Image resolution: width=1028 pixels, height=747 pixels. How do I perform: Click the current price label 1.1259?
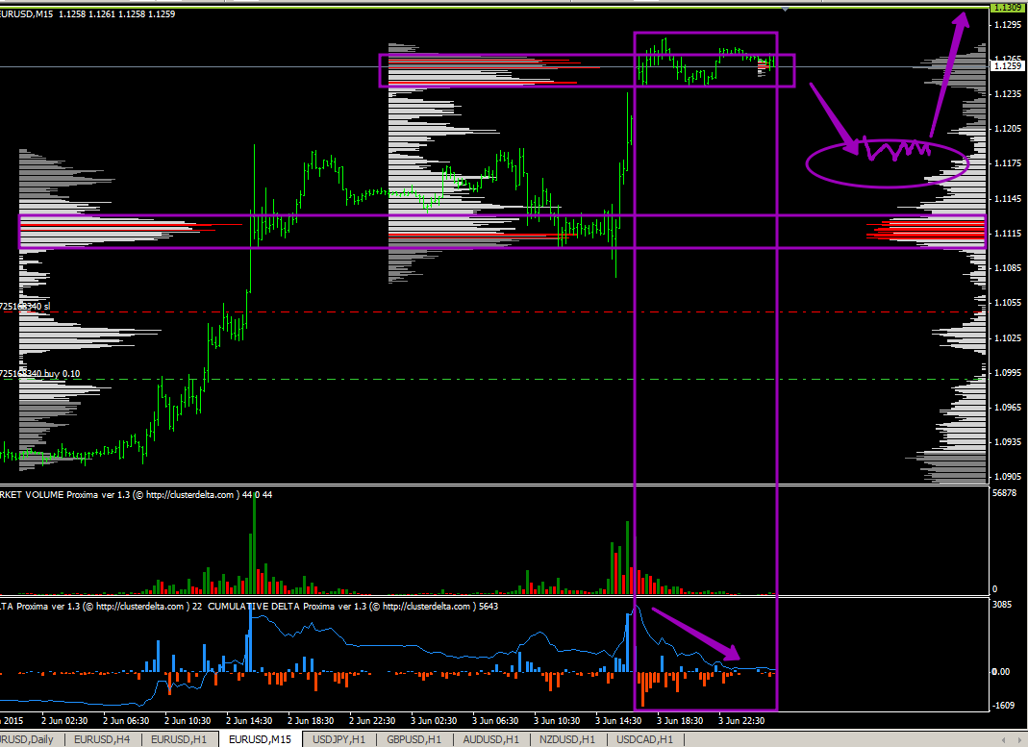(x=1007, y=65)
